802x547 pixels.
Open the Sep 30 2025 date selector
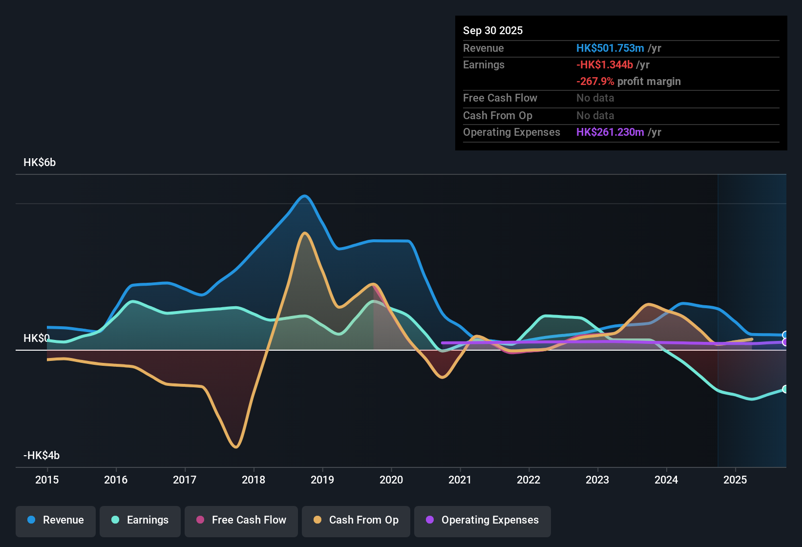493,30
